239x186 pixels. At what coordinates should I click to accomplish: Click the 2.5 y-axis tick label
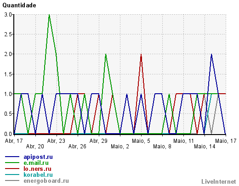[x=8, y=34]
